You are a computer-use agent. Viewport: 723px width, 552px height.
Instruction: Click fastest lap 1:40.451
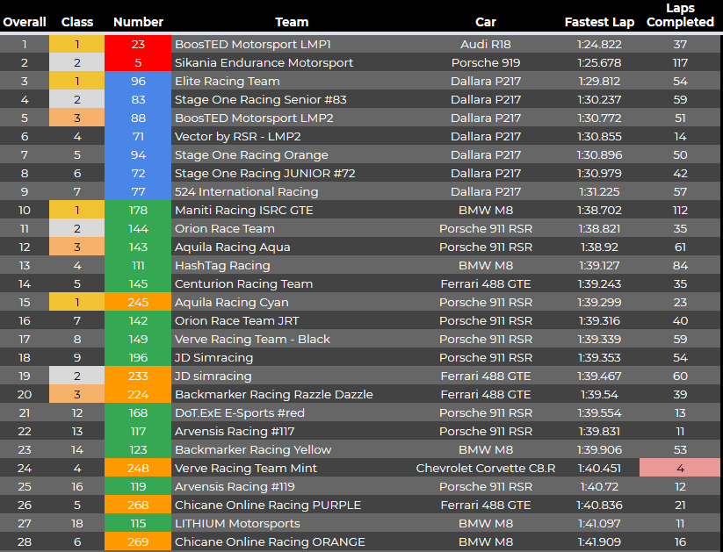(x=599, y=468)
